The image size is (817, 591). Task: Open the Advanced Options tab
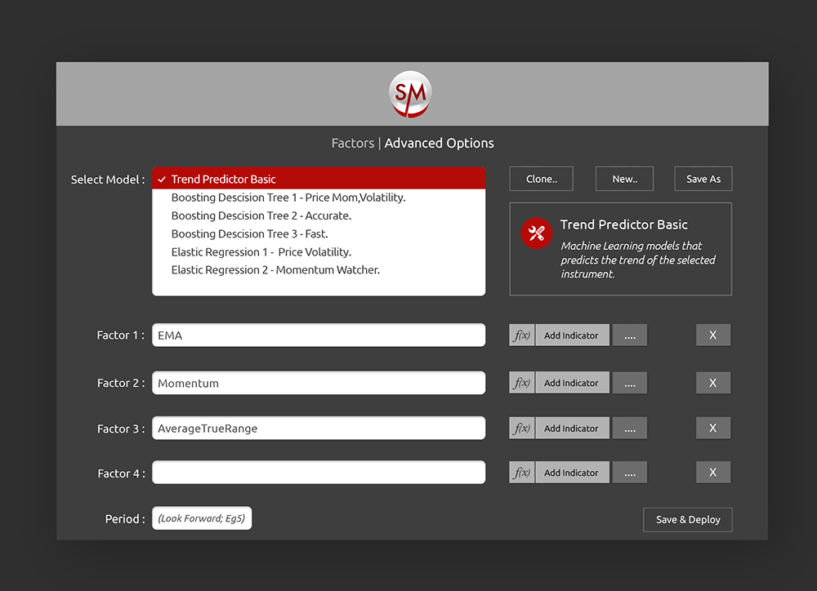439,143
